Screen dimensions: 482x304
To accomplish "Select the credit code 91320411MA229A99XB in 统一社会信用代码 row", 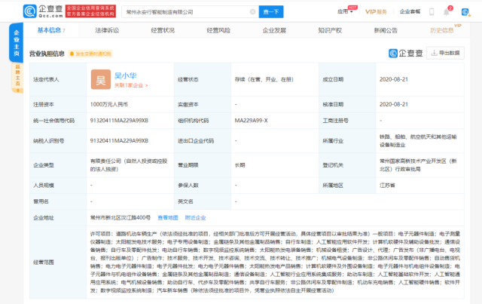I will point(119,121).
